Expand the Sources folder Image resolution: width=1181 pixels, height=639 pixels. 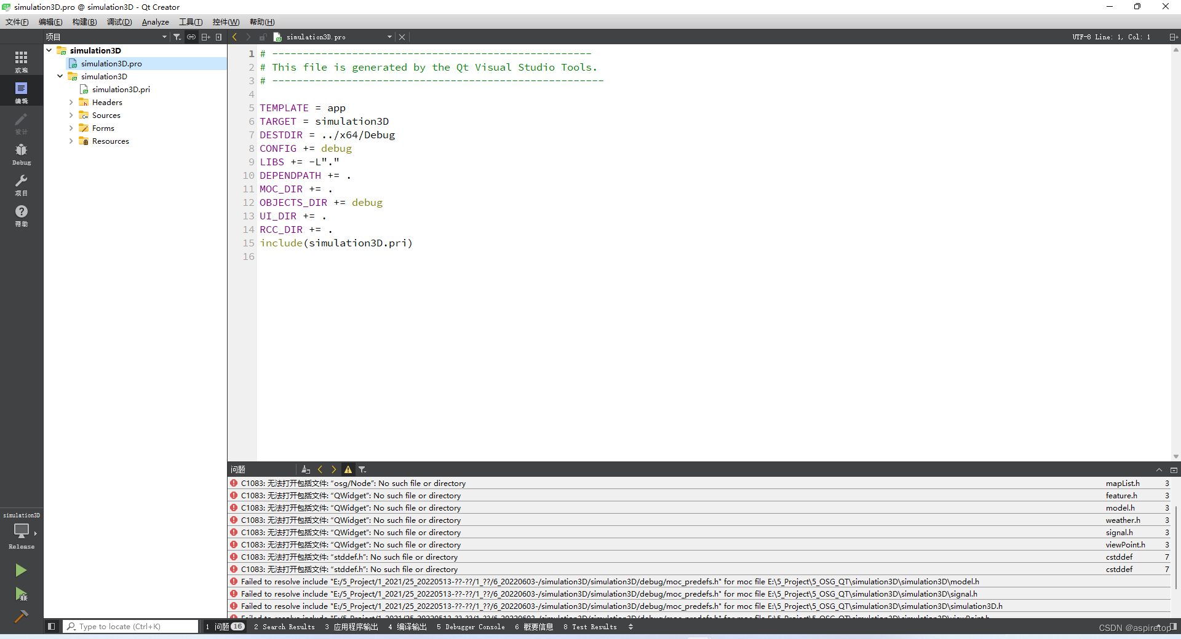click(x=71, y=115)
